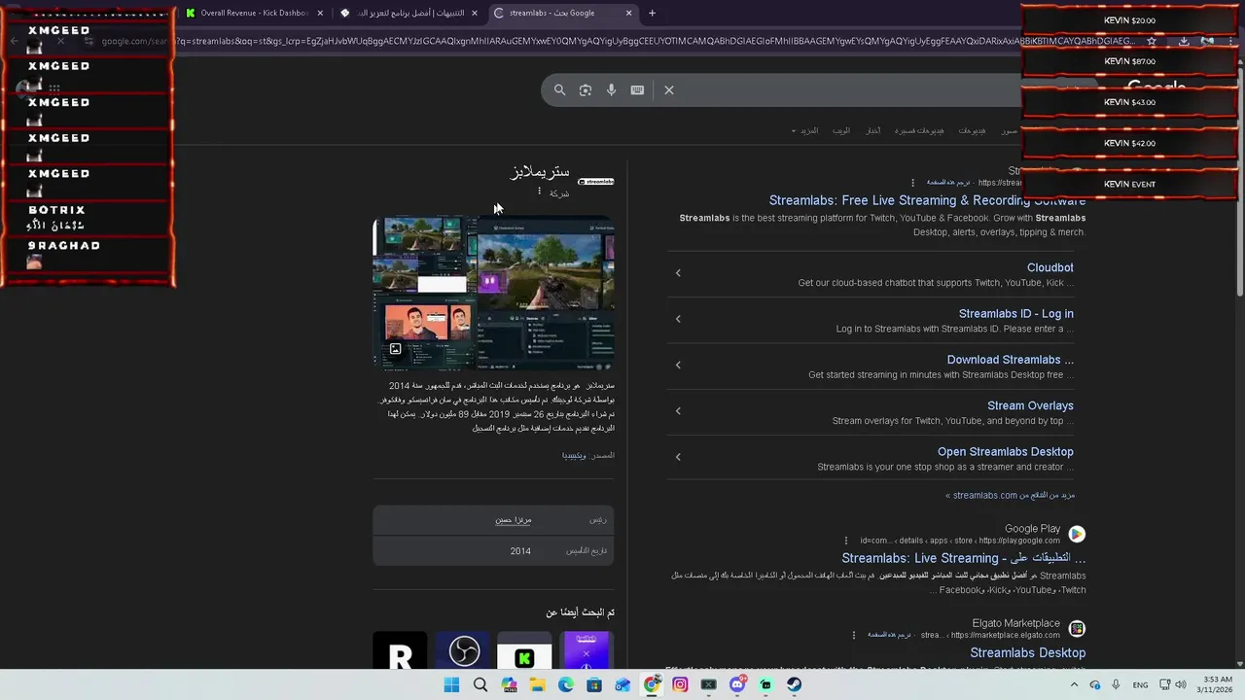This screenshot has height=700, width=1245.
Task: Open the OBS related search thumbnail
Action: point(464,650)
